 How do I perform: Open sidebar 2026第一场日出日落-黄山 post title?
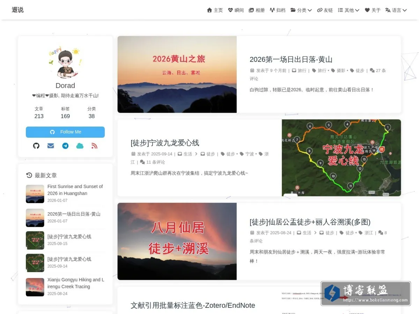74,214
